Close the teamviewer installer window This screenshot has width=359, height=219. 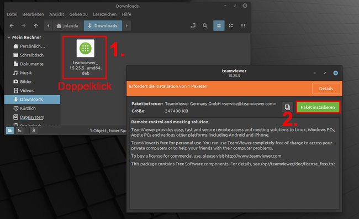point(335,73)
